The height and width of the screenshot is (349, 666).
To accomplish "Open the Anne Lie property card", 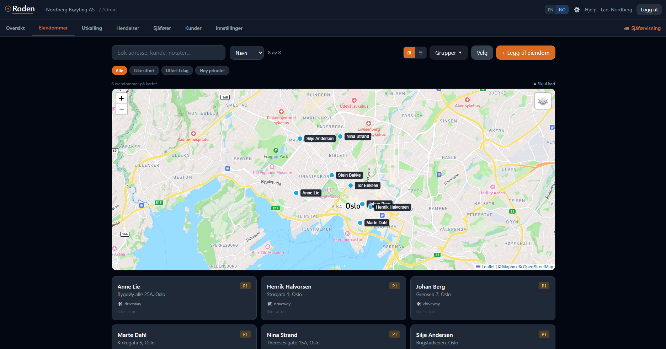I will pyautogui.click(x=184, y=298).
